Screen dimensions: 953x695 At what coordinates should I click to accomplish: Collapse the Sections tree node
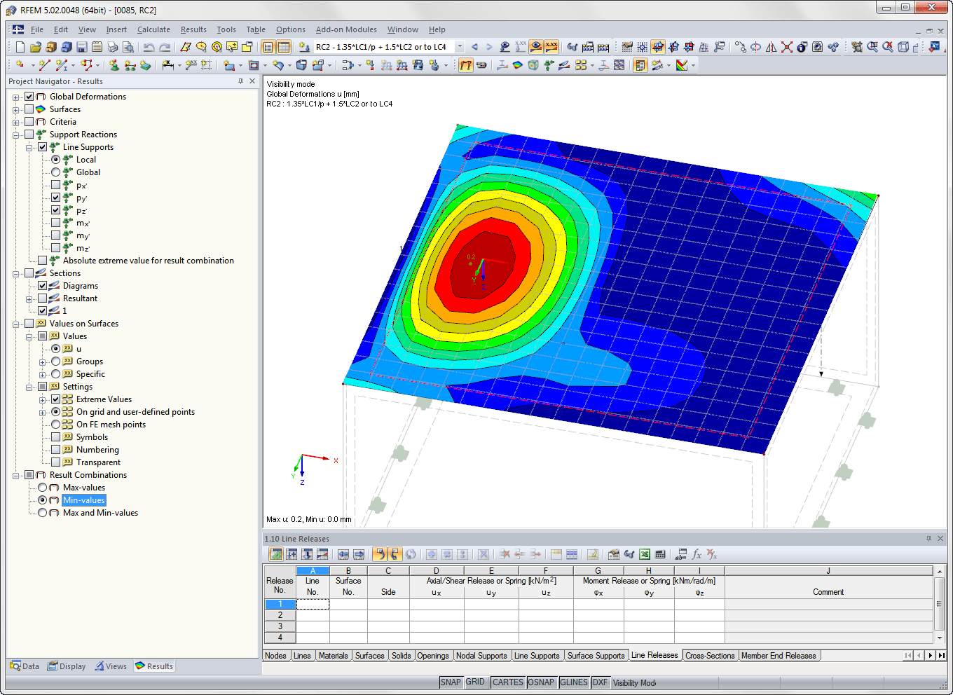coord(15,274)
